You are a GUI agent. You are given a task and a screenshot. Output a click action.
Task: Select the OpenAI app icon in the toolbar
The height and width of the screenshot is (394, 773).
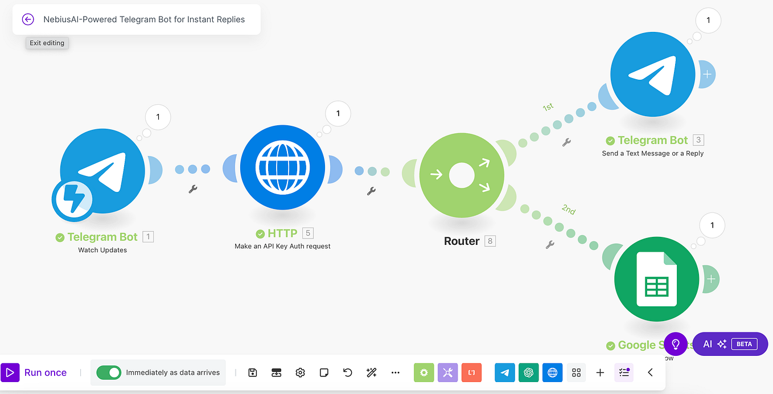[x=528, y=372]
